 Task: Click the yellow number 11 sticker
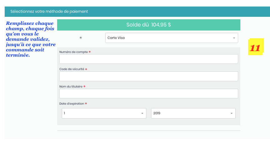(256, 47)
